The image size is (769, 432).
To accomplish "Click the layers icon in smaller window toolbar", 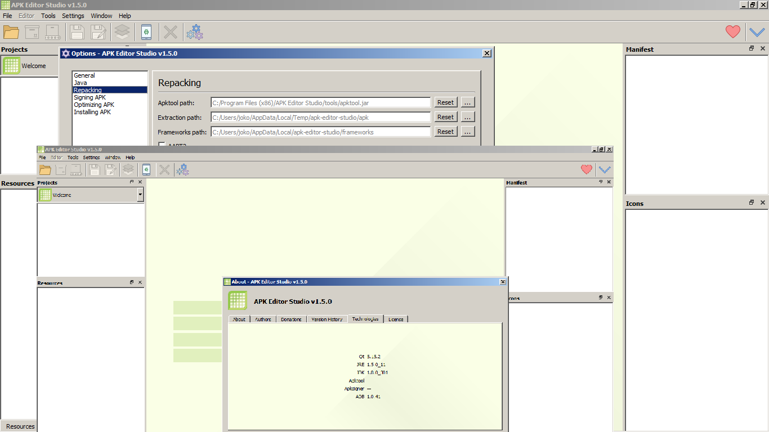I will point(128,169).
